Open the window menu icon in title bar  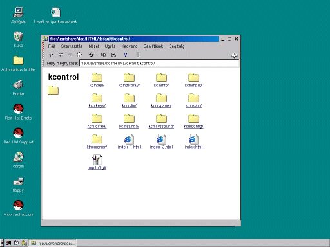[x=45, y=39]
